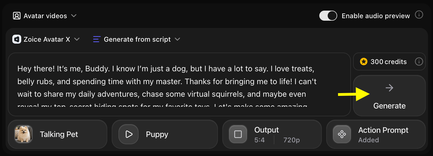This screenshot has width=433, height=156.
Task: Select the Talking Pet avatar option
Action: point(58,134)
